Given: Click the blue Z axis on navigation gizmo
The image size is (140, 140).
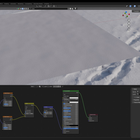Looking at the screenshot, I should (126, 12).
